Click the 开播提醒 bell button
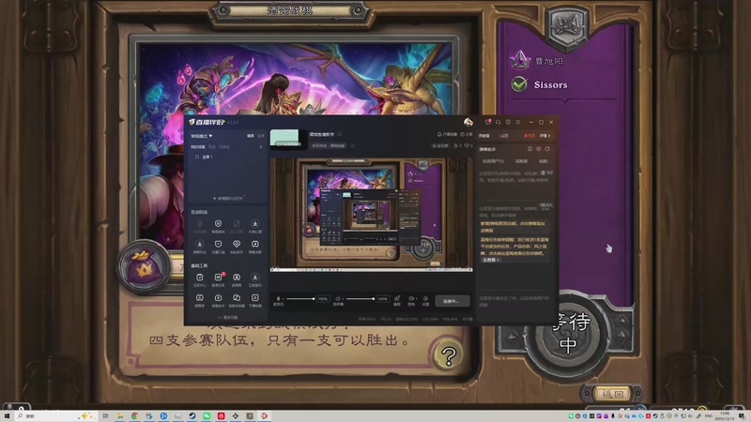751x422 pixels. pyautogui.click(x=448, y=134)
